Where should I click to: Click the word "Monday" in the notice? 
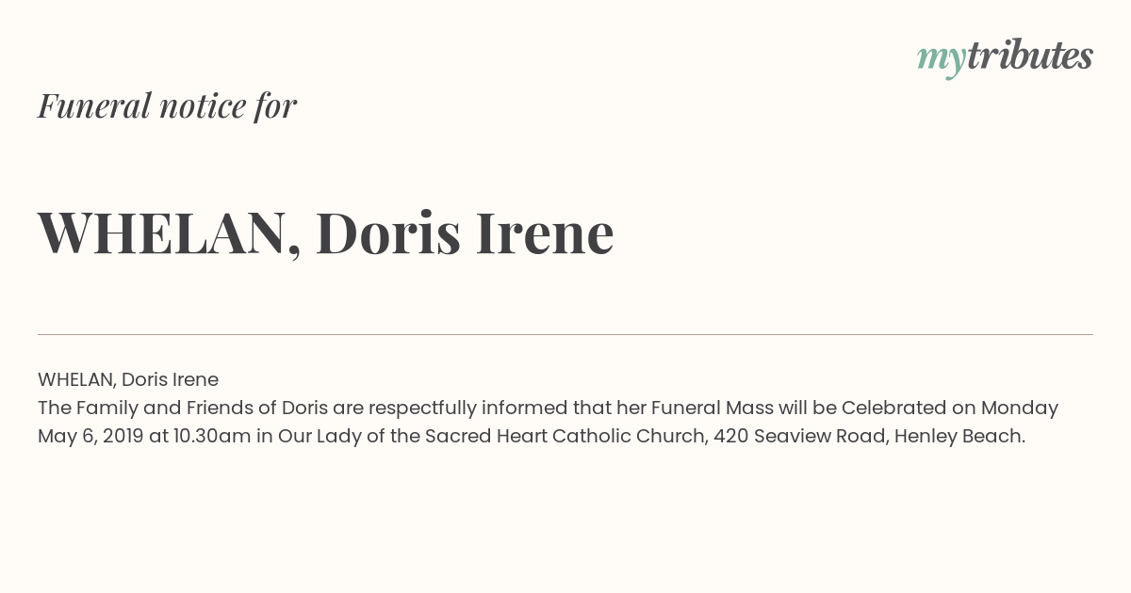[x=1020, y=408]
